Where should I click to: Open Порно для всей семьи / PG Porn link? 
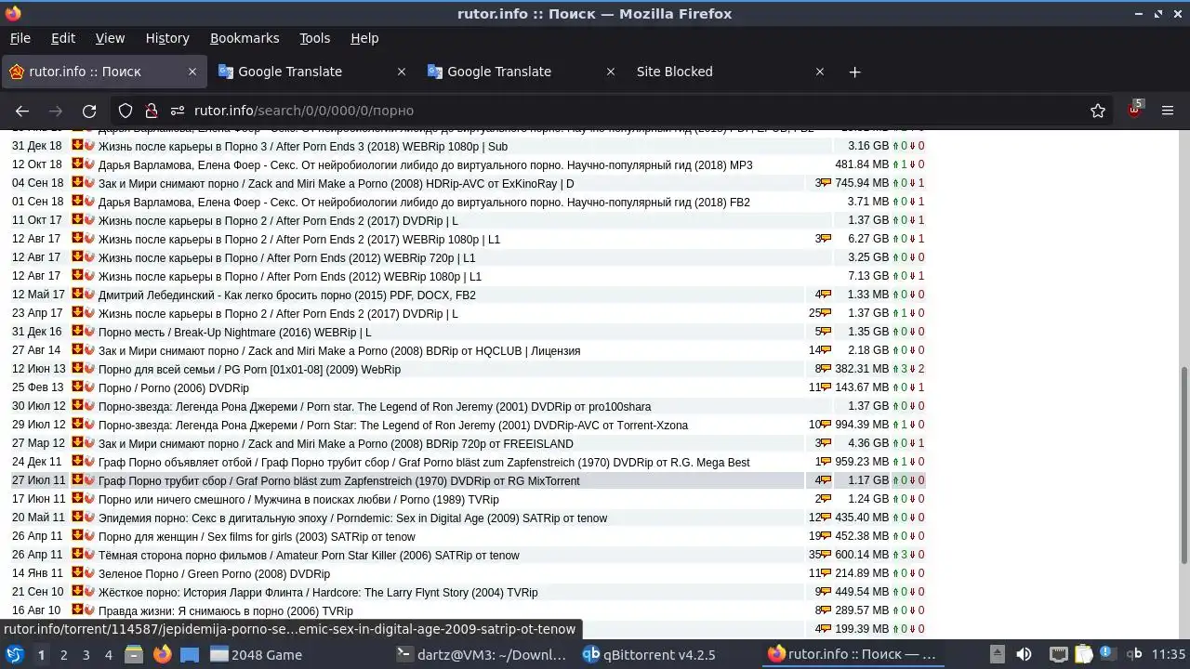pyautogui.click(x=249, y=370)
